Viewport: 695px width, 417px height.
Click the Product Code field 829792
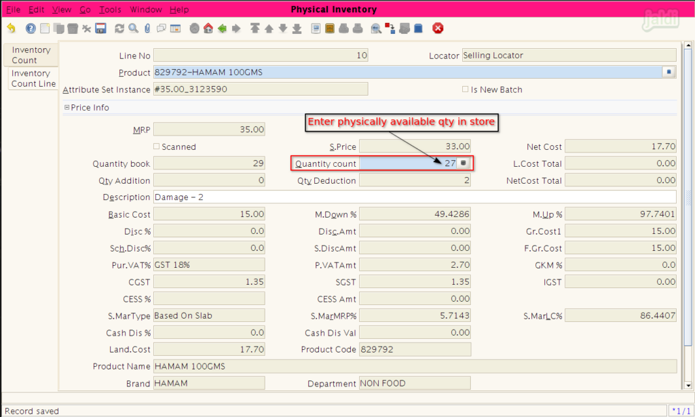(x=415, y=349)
